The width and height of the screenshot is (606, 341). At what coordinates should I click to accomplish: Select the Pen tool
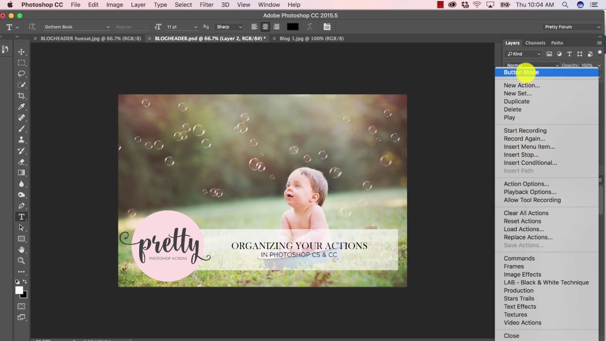click(x=21, y=206)
